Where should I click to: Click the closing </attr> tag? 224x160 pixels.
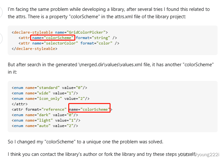[19, 104]
